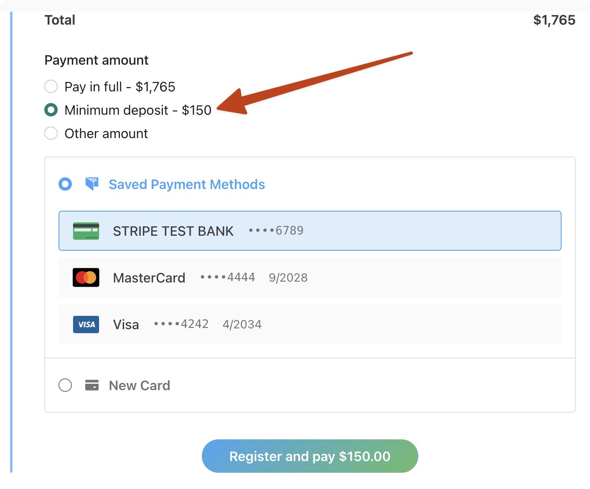The image size is (590, 489).
Task: Choose the Minimum deposit option
Action: click(x=51, y=110)
